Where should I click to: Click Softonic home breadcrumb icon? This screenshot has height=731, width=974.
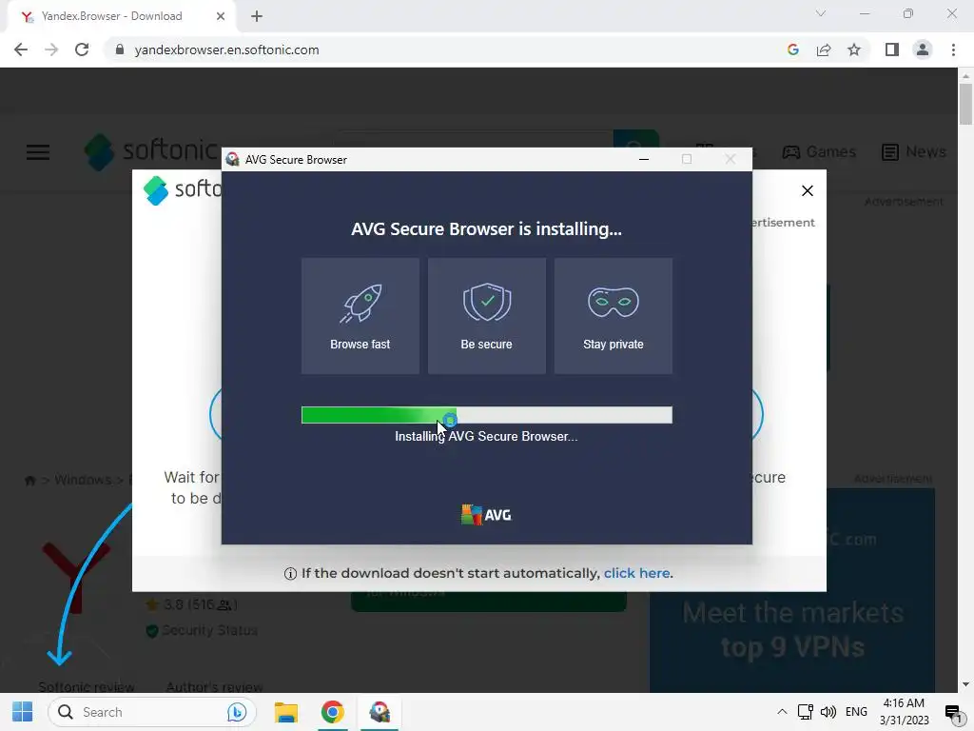tap(29, 480)
